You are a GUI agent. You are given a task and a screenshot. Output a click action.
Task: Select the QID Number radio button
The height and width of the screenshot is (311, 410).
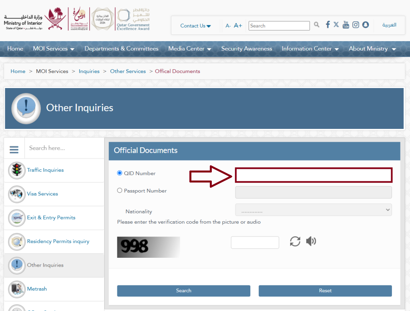click(119, 173)
